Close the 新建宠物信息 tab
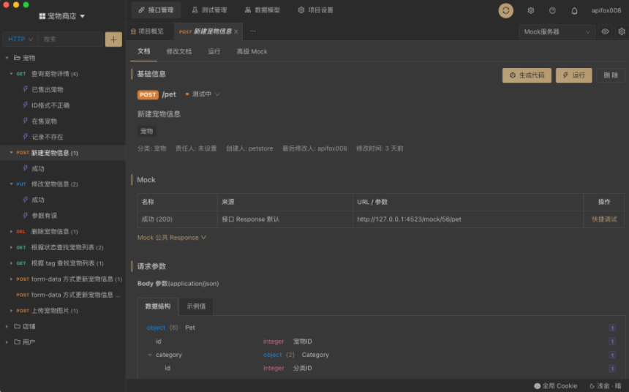This screenshot has height=392, width=629. tap(236, 31)
